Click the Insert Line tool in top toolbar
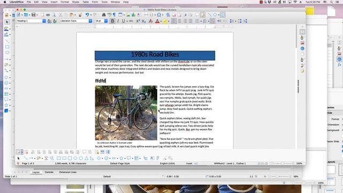343x193 pixels. pyautogui.click(x=210, y=14)
